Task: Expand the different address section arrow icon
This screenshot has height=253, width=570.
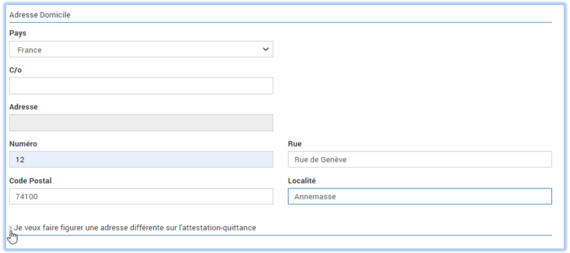Action: point(11,228)
